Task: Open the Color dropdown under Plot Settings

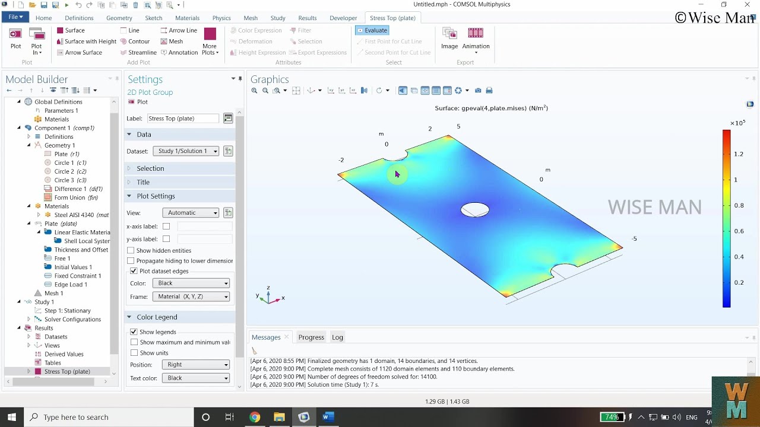Action: point(191,283)
